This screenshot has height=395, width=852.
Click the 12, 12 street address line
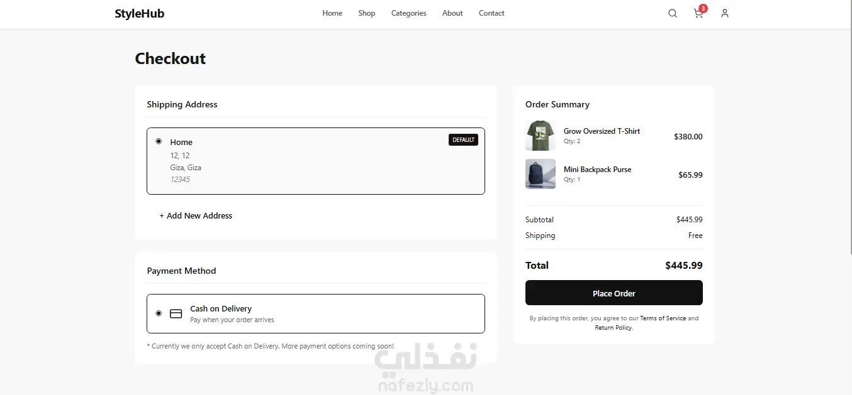[x=180, y=156]
